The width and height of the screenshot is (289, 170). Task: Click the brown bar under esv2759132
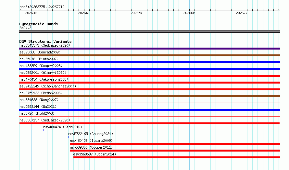coord(149,96)
